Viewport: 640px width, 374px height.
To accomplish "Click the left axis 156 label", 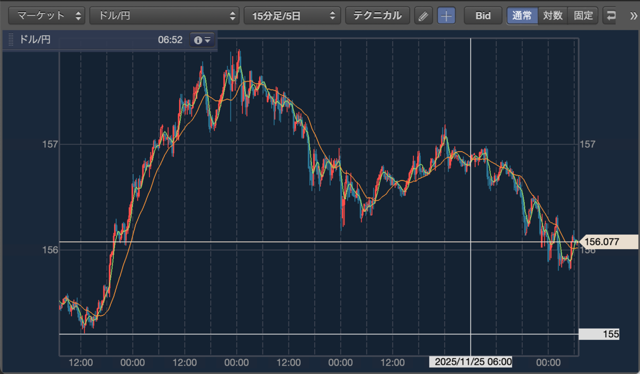I will (x=49, y=250).
